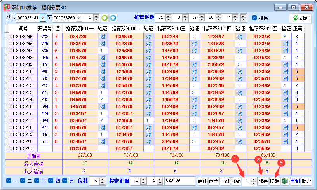
Task: Click the 复制 button
Action: [295, 181]
